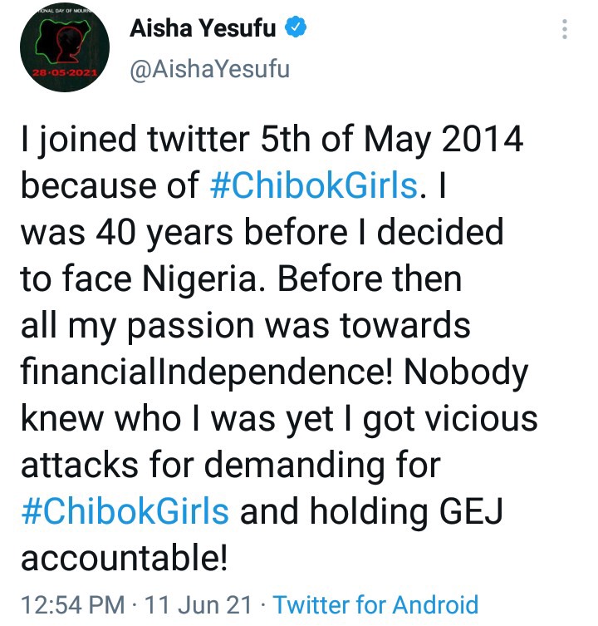Screen dimensions: 598x626
Task: Open the Aisha Yesufu display name
Action: pyautogui.click(x=203, y=28)
